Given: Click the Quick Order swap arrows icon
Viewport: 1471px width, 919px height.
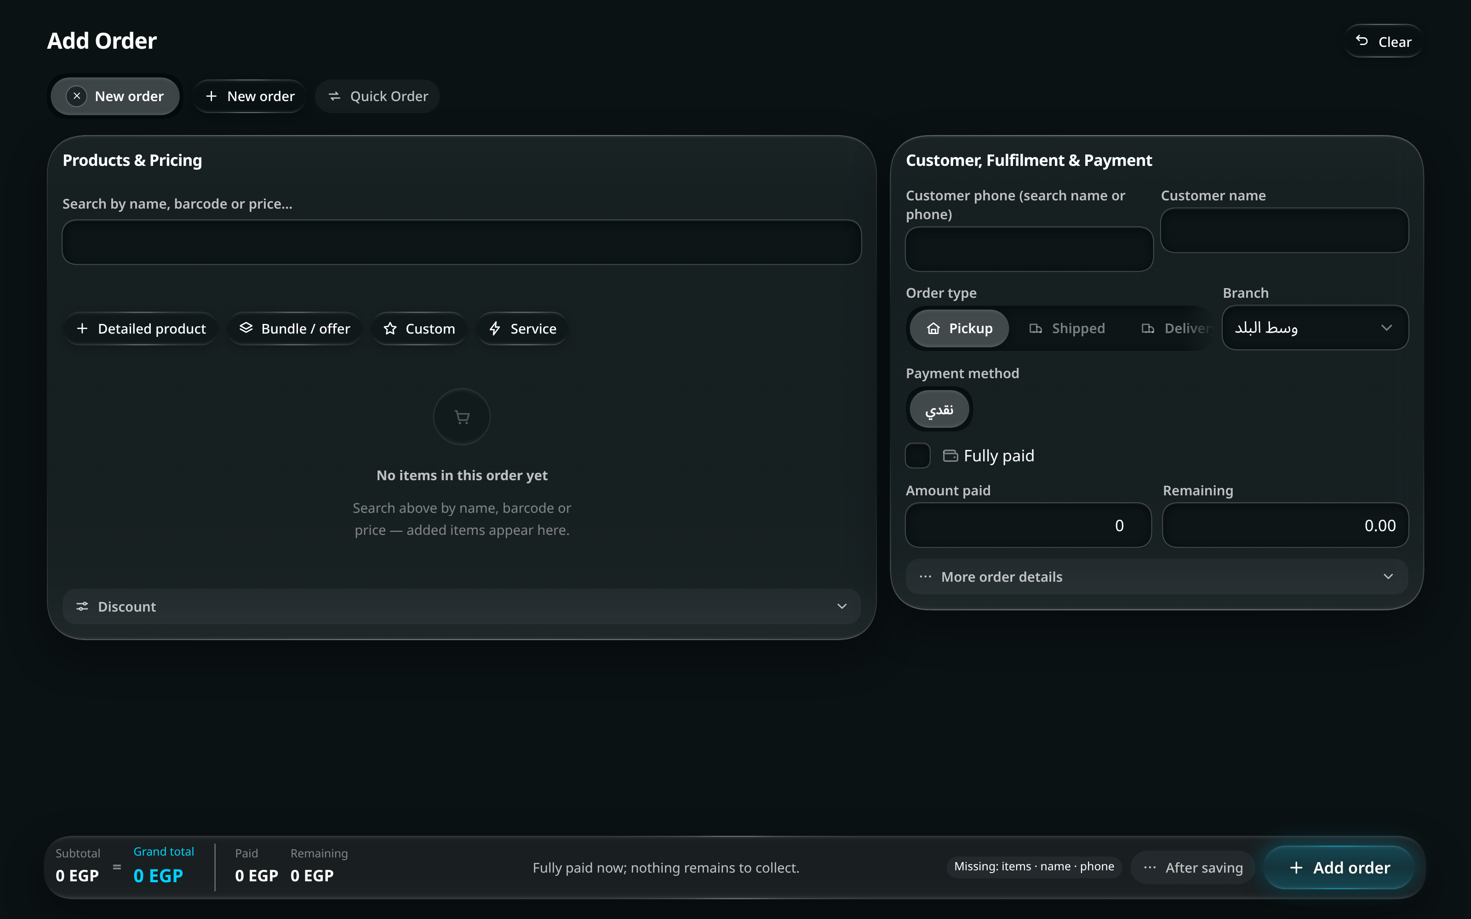Looking at the screenshot, I should (334, 96).
